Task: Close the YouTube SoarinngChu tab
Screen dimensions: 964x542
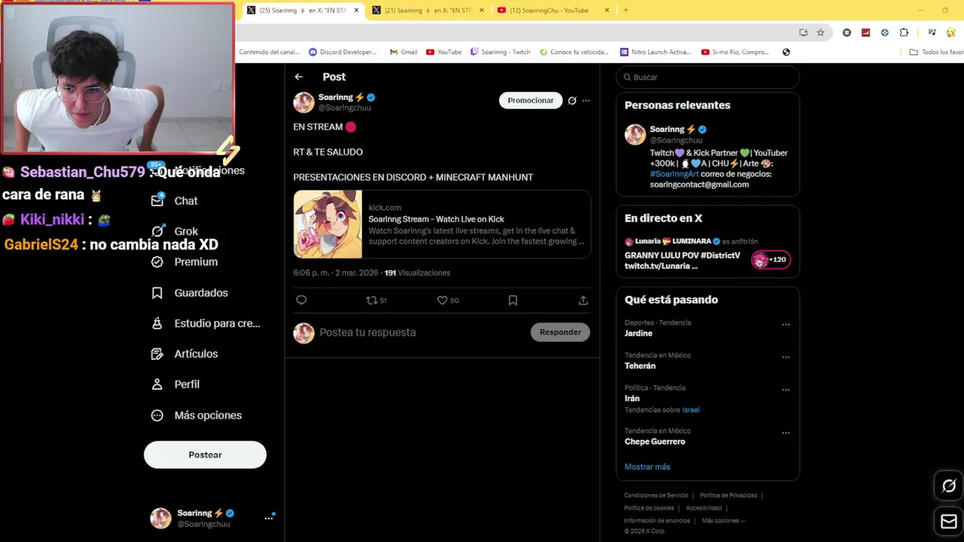Action: 607,11
